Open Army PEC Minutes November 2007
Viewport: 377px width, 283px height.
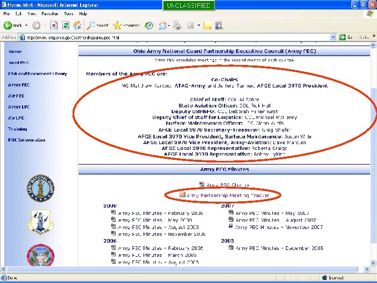(x=279, y=227)
